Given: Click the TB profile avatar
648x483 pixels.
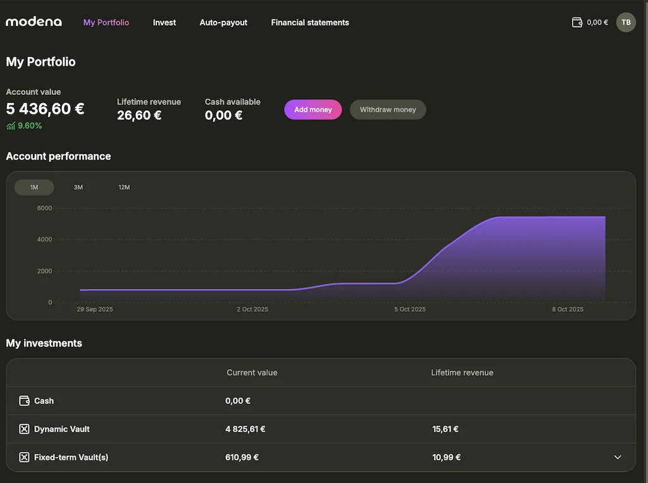Looking at the screenshot, I should (625, 22).
